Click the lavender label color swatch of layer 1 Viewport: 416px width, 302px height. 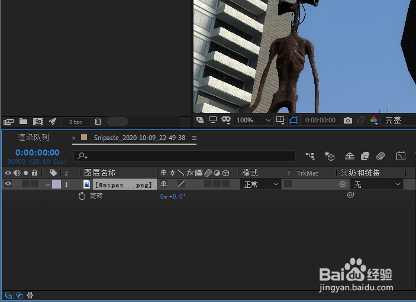tap(56, 184)
